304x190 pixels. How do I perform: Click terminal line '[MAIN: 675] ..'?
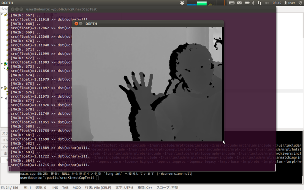click(x=25, y=84)
